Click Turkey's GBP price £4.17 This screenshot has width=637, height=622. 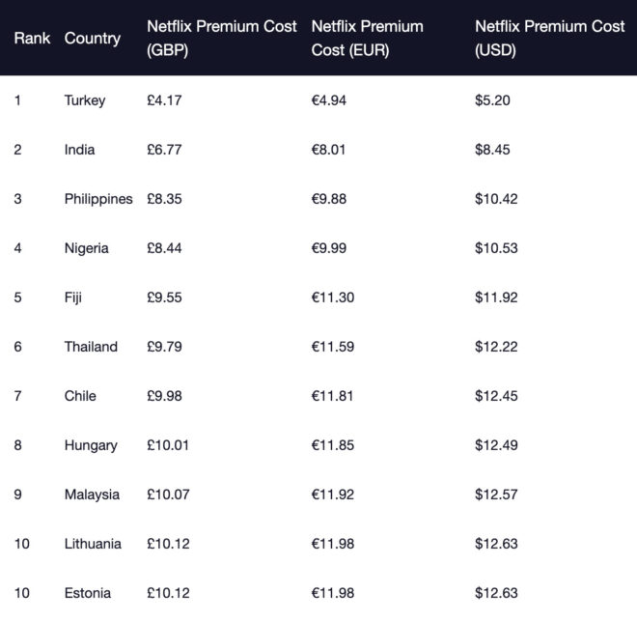point(165,100)
